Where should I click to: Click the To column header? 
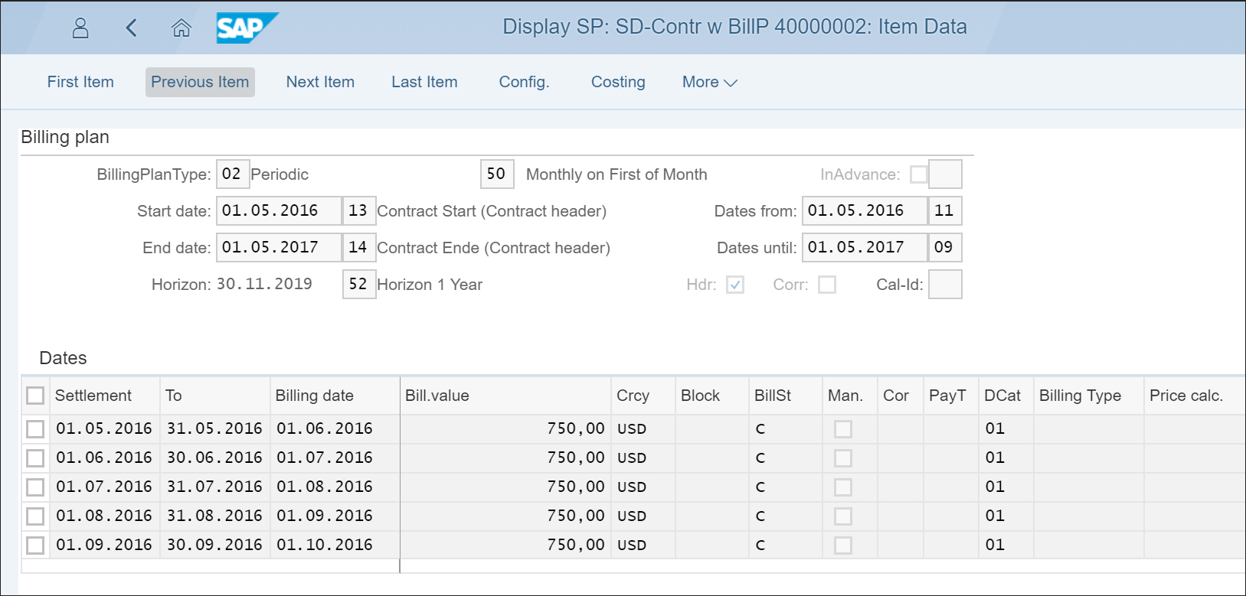215,396
